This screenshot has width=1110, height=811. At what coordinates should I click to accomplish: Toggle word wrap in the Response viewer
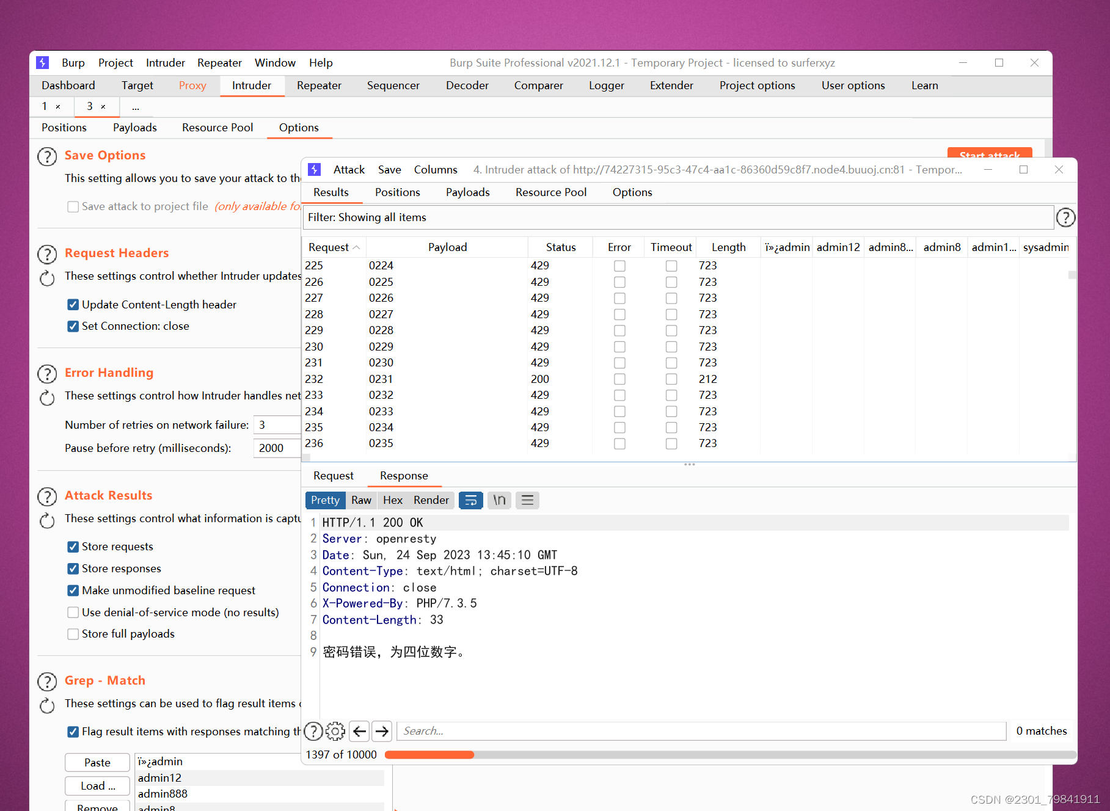pyautogui.click(x=470, y=500)
